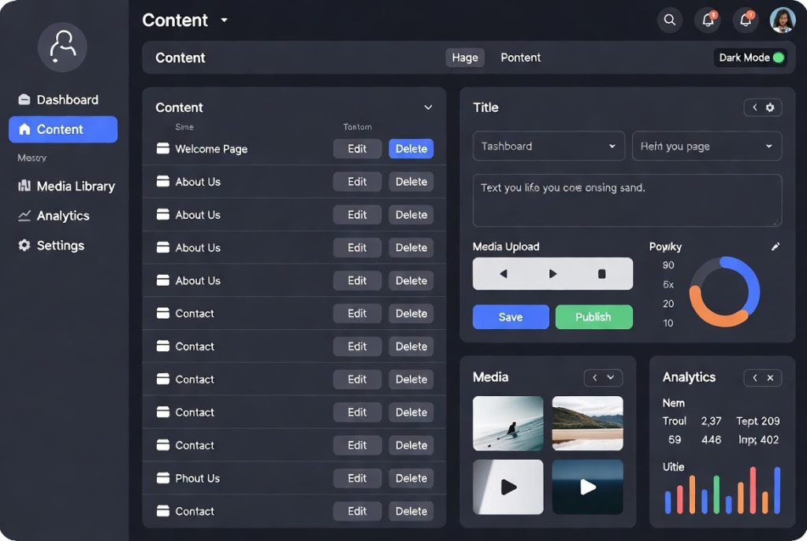Play the dark ocean video thumbnail
Viewport: 807px width, 541px height.
pos(587,487)
